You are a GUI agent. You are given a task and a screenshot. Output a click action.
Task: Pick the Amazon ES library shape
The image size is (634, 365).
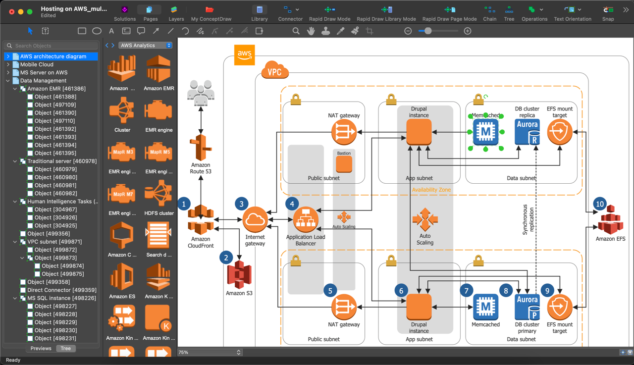pos(122,280)
